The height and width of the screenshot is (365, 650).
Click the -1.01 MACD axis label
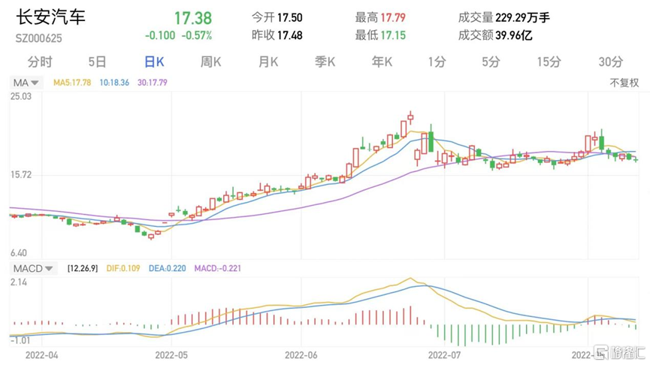pyautogui.click(x=20, y=340)
